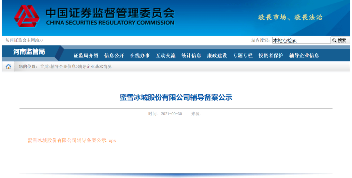The image size is (352, 178).
Task: Open the 投资者保护 menu item
Action: tap(271, 56)
